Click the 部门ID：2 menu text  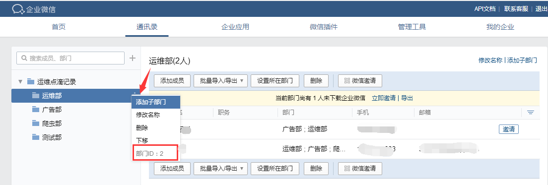pyautogui.click(x=149, y=153)
